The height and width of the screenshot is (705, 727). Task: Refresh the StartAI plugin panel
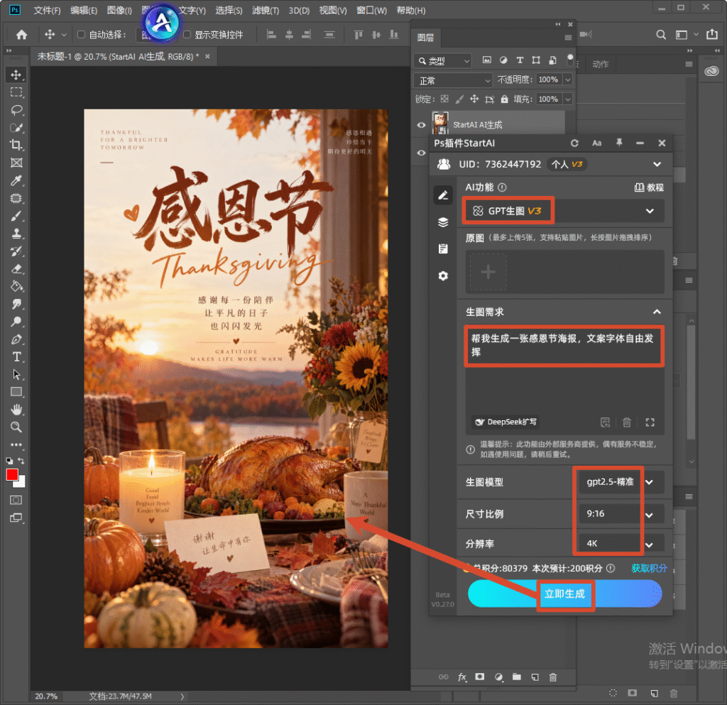tap(574, 143)
